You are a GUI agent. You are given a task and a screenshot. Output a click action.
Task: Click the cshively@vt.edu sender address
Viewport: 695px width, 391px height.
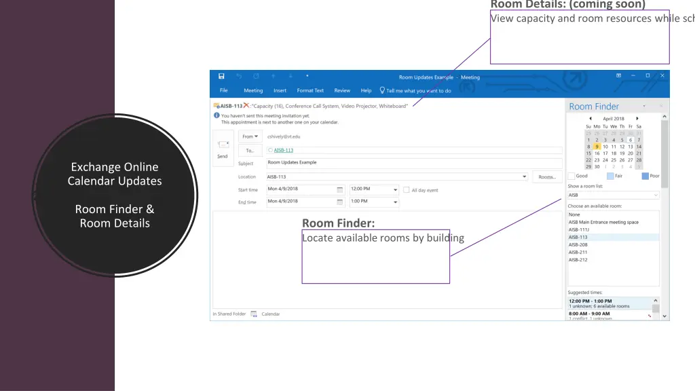[284, 136]
